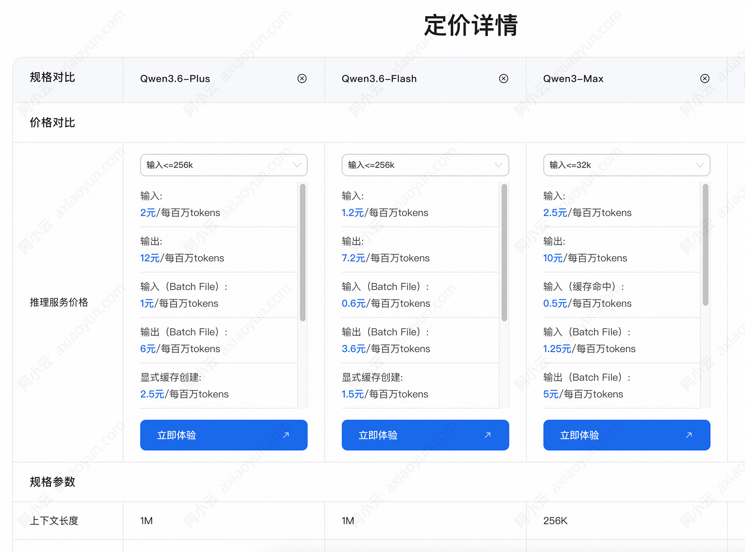
Task: Remove Qwen3.6-Plus from comparison
Action: 302,79
